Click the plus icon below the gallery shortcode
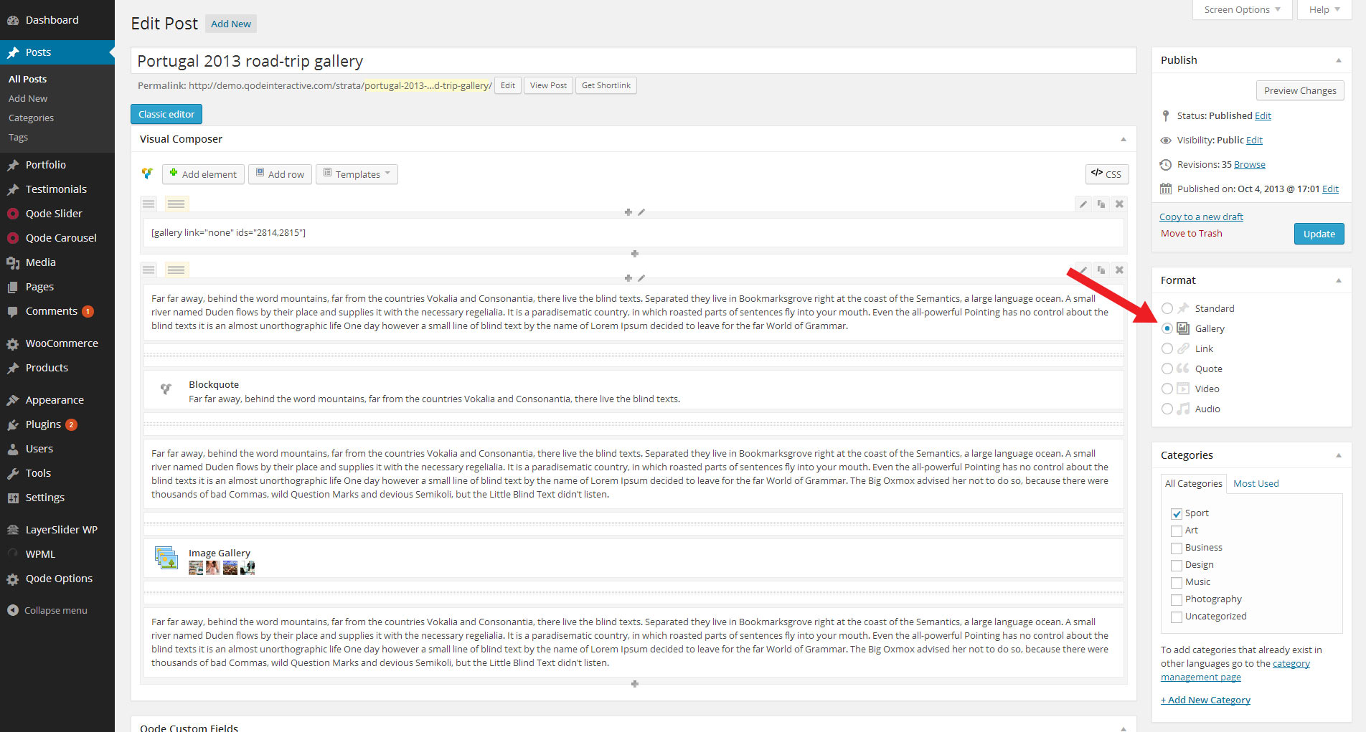Viewport: 1366px width, 732px height. pyautogui.click(x=634, y=254)
